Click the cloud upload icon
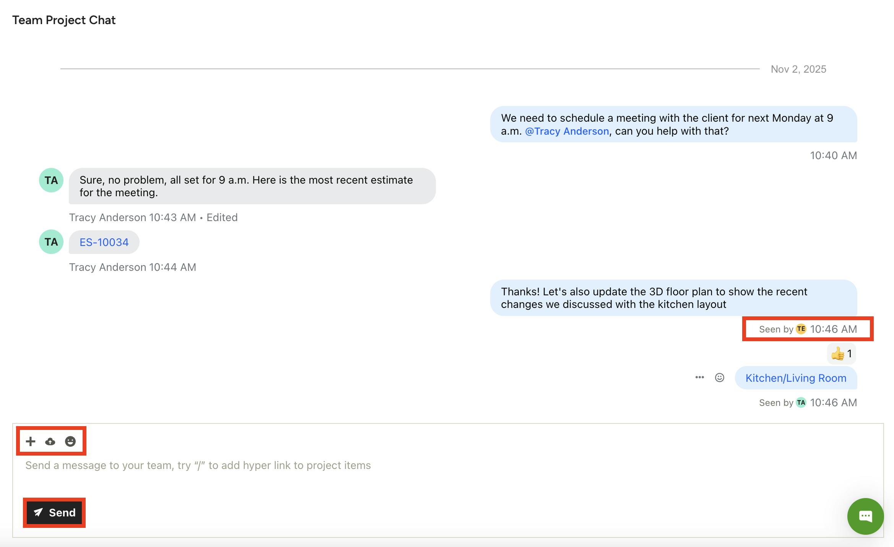 [x=50, y=442]
